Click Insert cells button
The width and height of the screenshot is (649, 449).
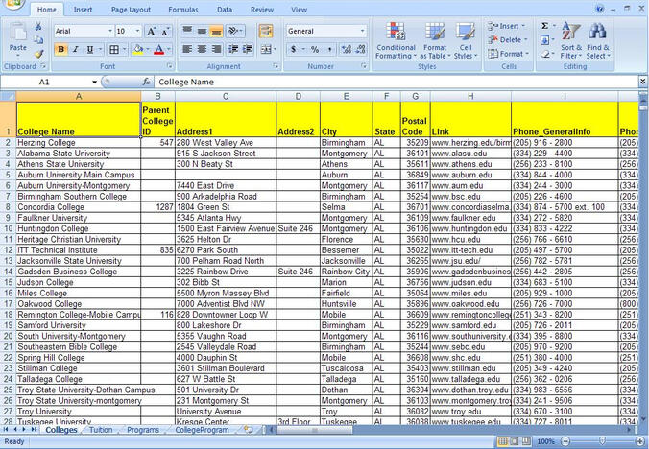[x=507, y=26]
